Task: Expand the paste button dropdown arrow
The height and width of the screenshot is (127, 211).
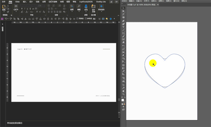Action: (4, 12)
